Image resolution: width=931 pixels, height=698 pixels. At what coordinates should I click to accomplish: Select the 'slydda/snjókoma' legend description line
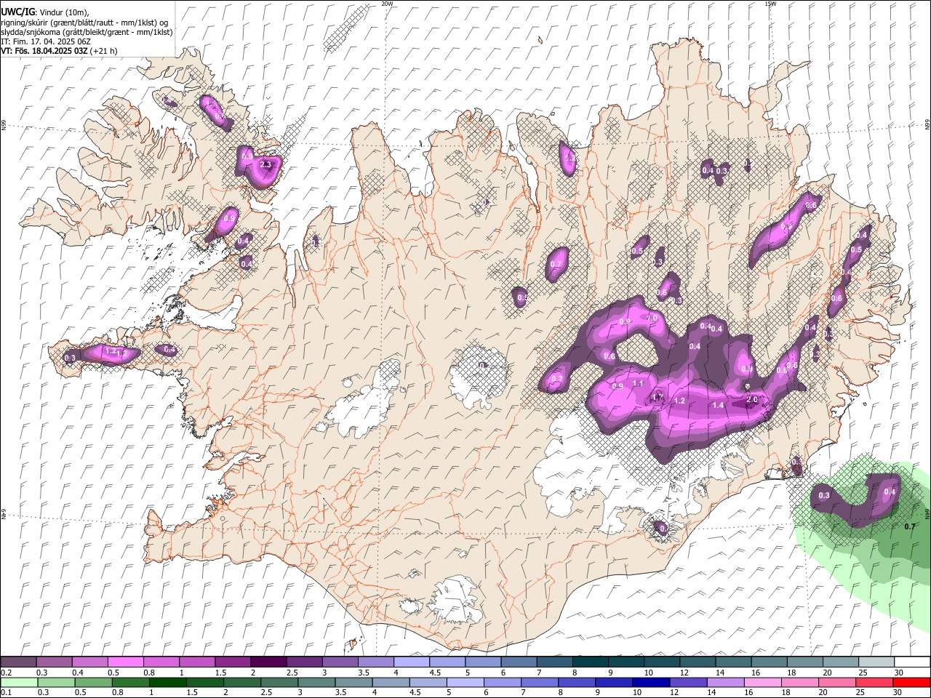pyautogui.click(x=87, y=32)
